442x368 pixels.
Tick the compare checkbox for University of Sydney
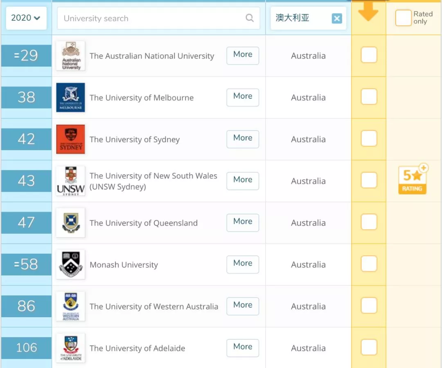point(369,139)
